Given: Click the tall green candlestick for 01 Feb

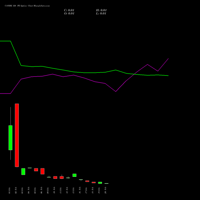Looking at the screenshot, I should [x=10, y=138].
